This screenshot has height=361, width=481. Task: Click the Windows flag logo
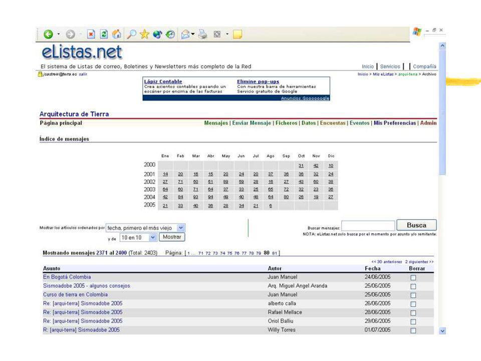tap(417, 31)
